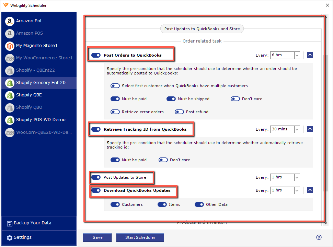Click the Start Scheduler button
The width and height of the screenshot is (333, 247).
pyautogui.click(x=140, y=237)
